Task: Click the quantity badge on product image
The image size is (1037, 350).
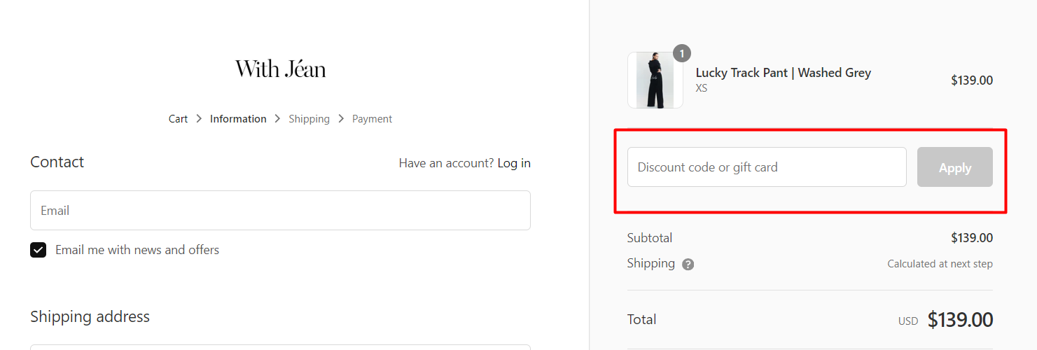Action: point(681,53)
